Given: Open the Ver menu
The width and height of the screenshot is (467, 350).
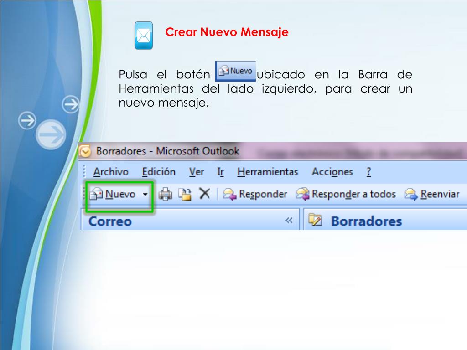Looking at the screenshot, I should click(x=197, y=172).
